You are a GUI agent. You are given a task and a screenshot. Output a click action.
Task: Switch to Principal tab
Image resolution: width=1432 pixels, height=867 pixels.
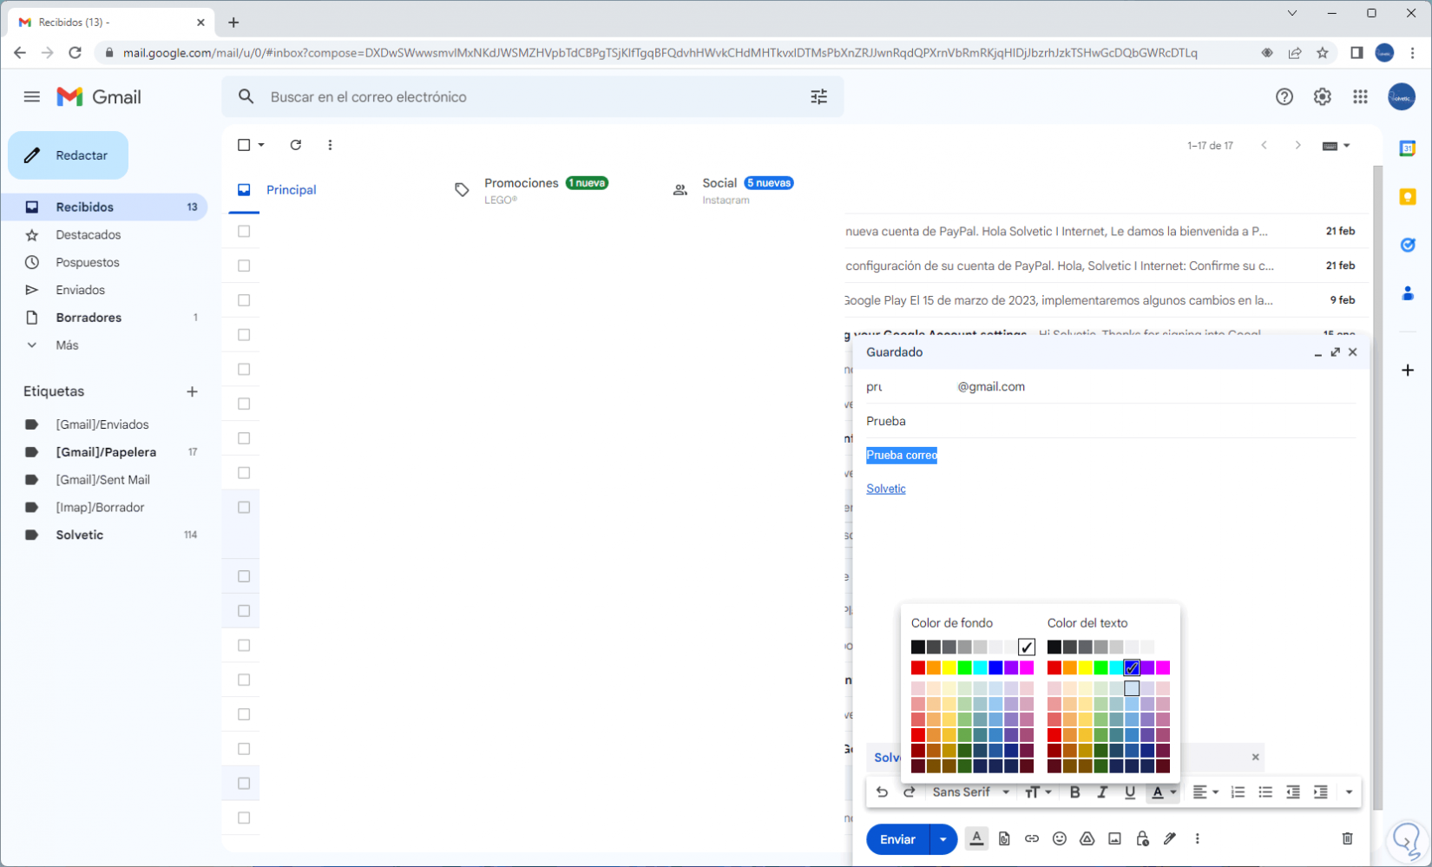coord(291,189)
